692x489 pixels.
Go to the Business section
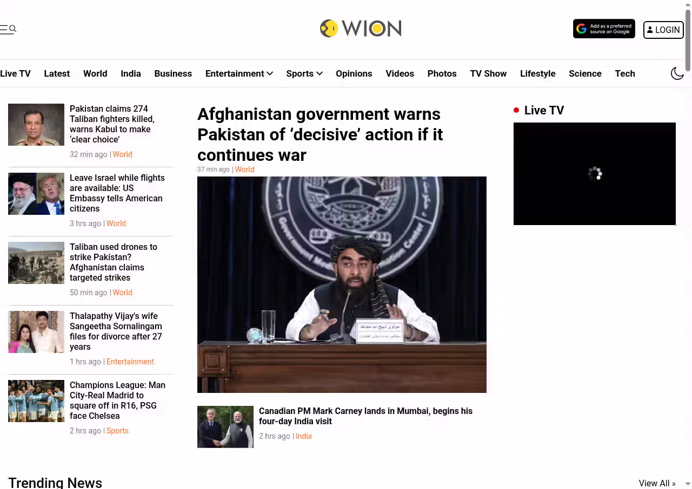pos(173,73)
